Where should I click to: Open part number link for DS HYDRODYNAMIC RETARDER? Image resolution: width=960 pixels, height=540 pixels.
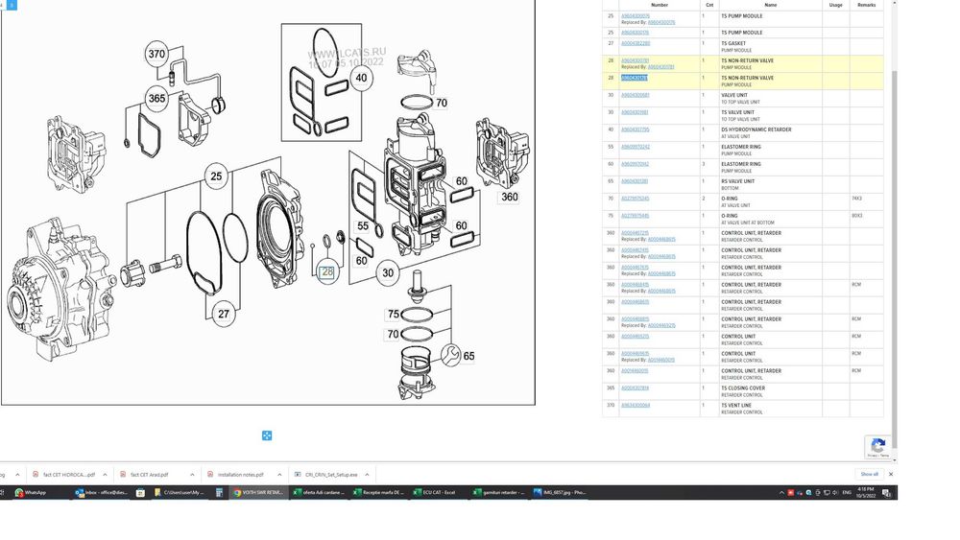[636, 129]
